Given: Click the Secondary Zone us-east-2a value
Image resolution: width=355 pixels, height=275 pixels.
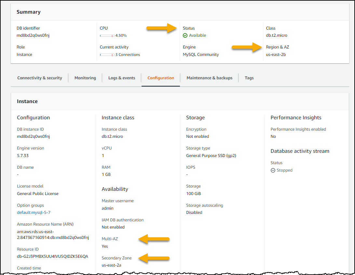Looking at the screenshot, I should pos(112,265).
